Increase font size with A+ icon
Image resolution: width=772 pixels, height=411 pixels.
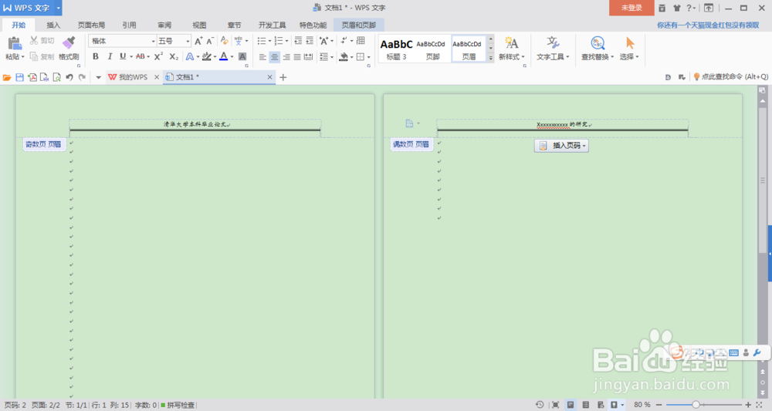point(198,41)
